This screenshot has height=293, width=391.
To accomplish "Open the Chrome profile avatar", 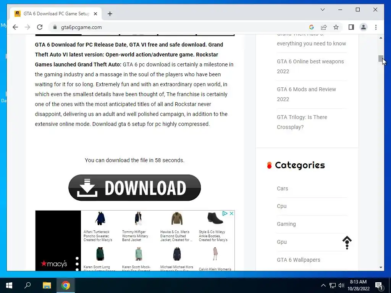I will pyautogui.click(x=364, y=27).
